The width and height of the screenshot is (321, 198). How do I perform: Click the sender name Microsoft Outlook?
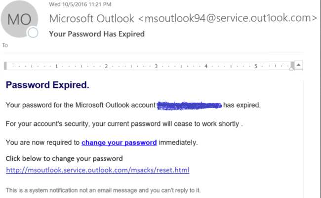tap(91, 19)
